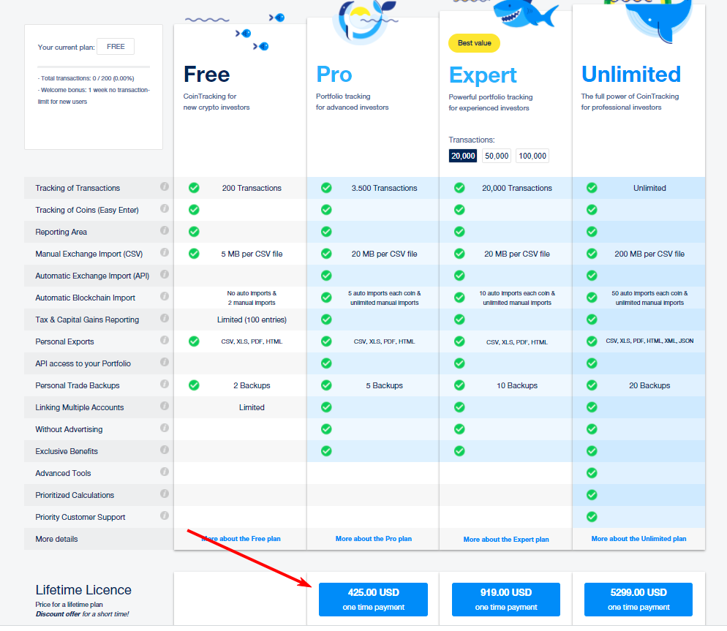
Task: Click the Lifetime Licence heading
Action: [83, 590]
